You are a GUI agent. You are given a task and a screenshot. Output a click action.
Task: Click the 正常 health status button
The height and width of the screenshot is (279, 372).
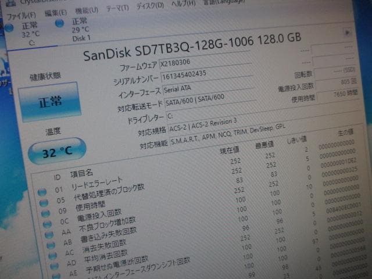[50, 102]
